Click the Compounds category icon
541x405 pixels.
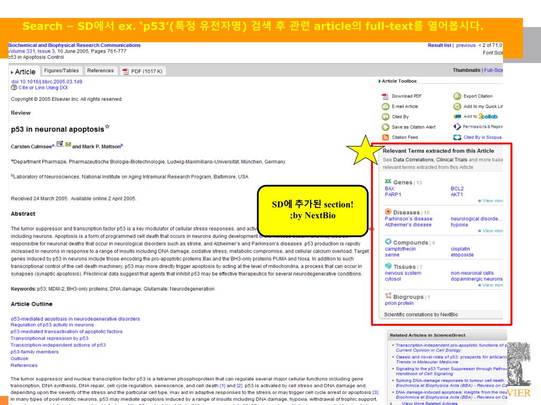coord(388,242)
